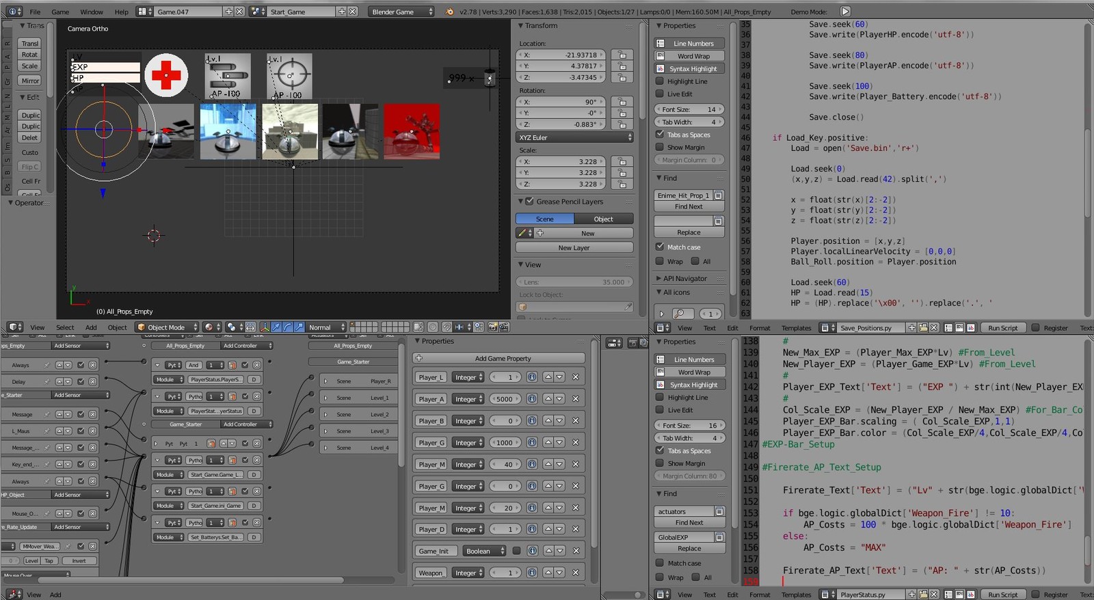Click Find Next in the upper Find panel
1094x600 pixels.
689,206
